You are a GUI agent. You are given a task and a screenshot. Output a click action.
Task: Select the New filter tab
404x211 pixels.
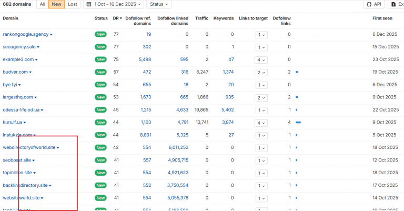[56, 4]
